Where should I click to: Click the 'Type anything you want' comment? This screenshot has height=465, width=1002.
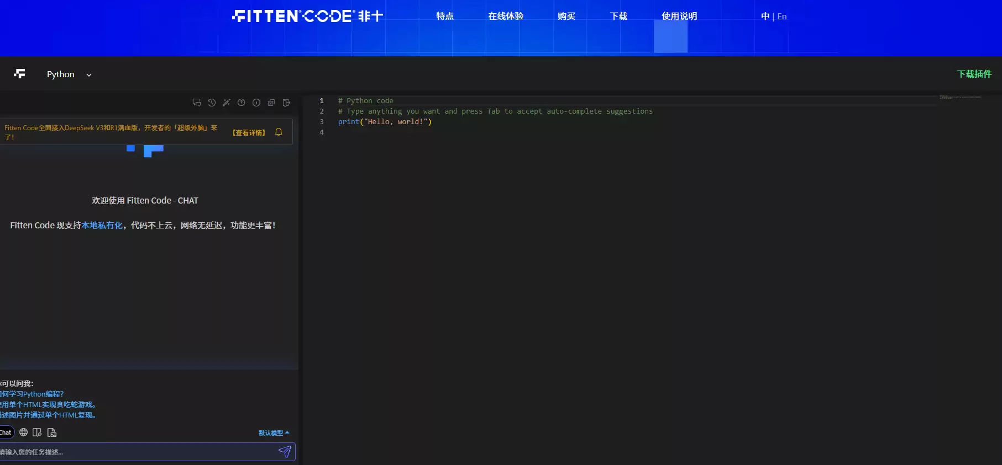click(x=495, y=111)
